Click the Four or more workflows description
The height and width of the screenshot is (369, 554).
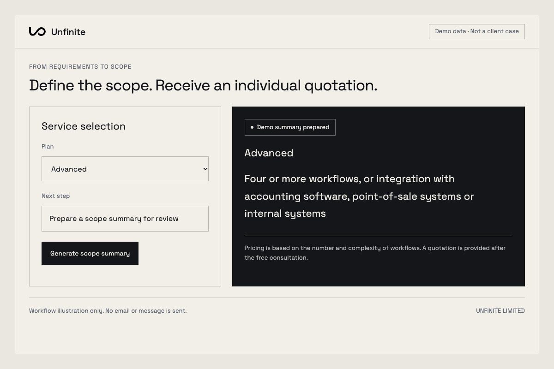coord(359,196)
